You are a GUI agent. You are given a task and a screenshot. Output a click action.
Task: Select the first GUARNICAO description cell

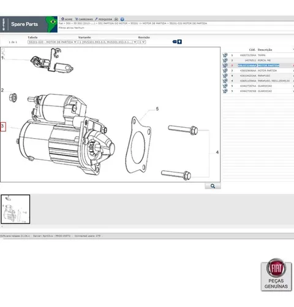pos(265,86)
